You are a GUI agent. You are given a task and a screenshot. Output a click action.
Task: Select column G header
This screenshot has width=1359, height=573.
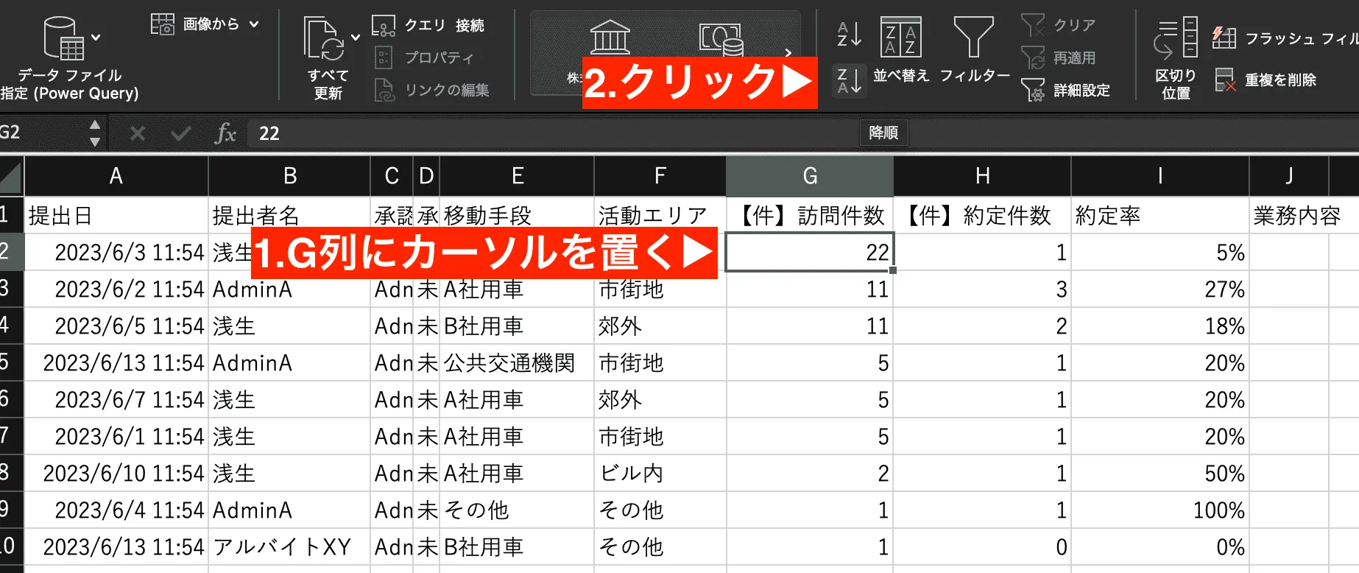[810, 176]
